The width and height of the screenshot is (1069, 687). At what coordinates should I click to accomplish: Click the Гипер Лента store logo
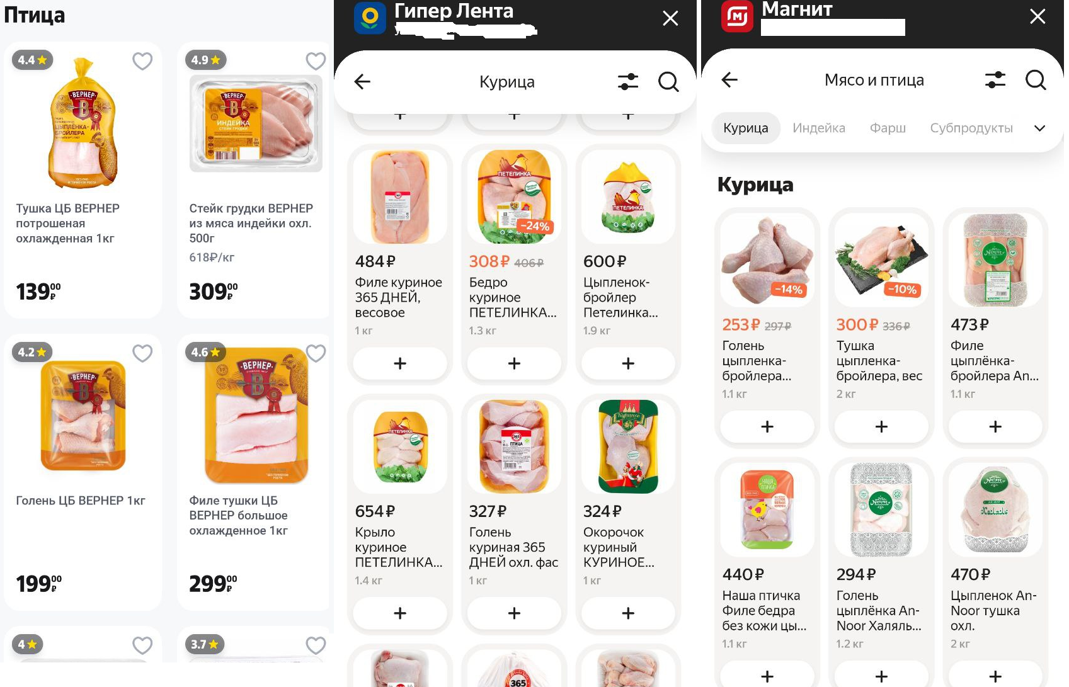pos(370,17)
